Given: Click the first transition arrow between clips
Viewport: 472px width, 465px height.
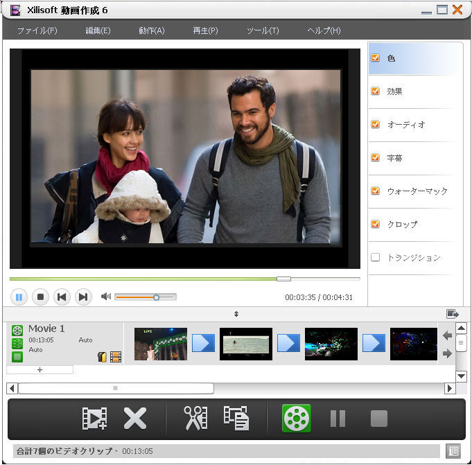Looking at the screenshot, I should click(203, 343).
